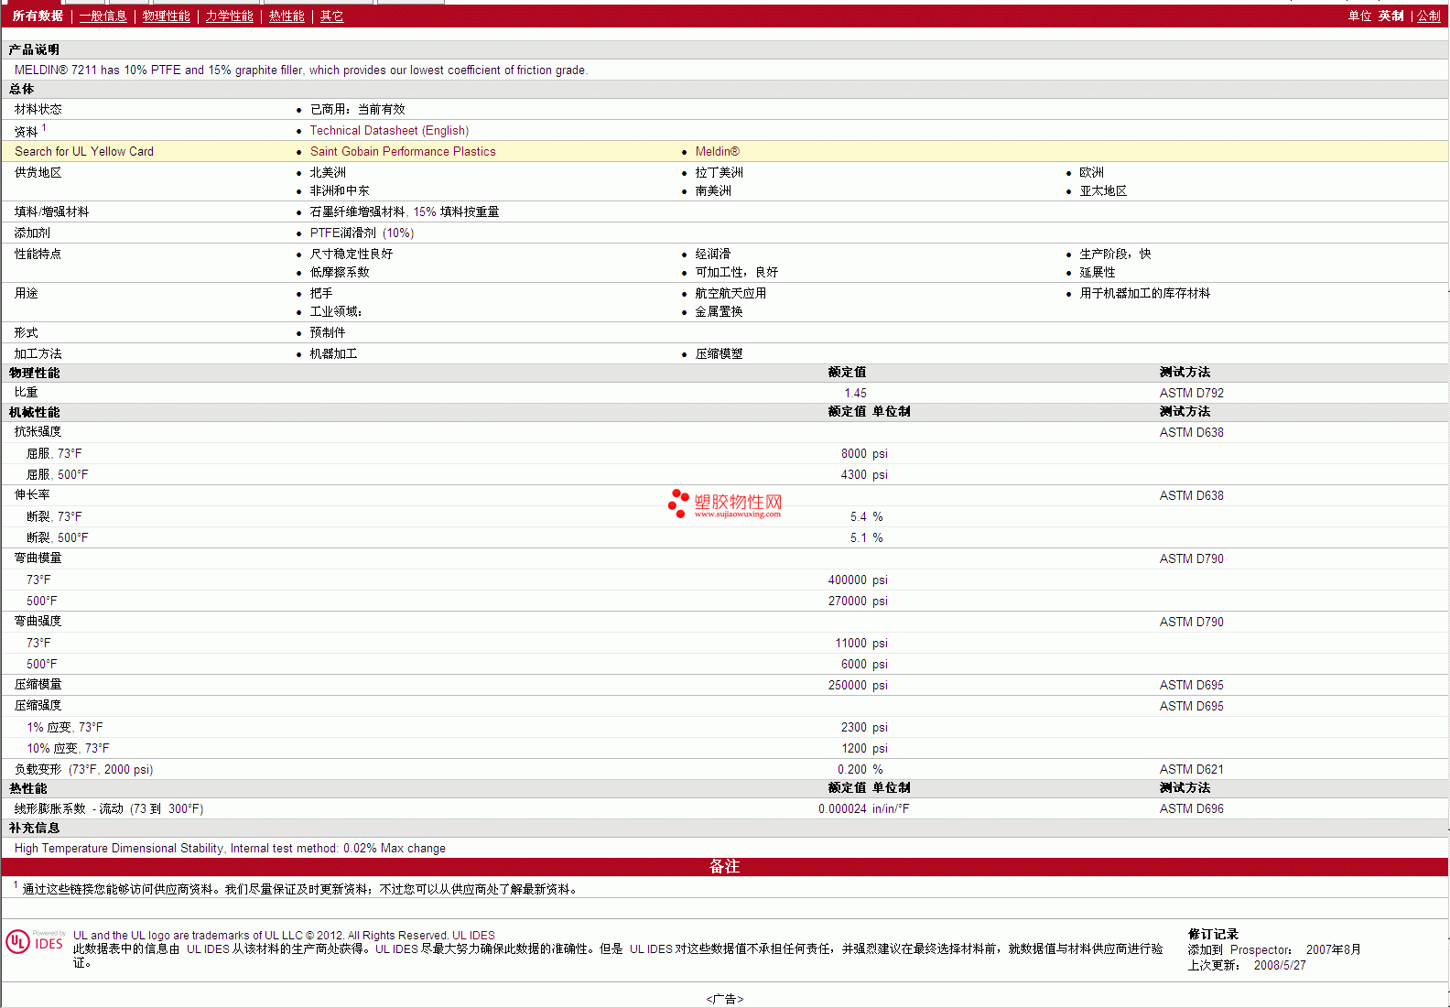Screen dimensions: 1450x1008
Task: Click the 2007年8月 Prospector added date
Action: coord(1333,950)
